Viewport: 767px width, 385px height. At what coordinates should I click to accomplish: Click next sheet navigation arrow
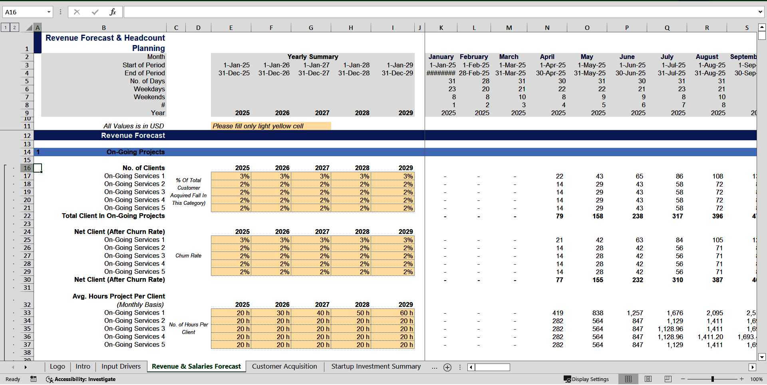[26, 367]
